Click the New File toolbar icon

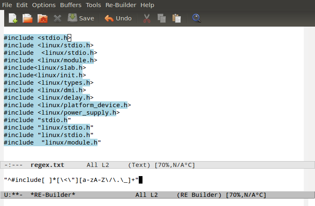point(13,18)
